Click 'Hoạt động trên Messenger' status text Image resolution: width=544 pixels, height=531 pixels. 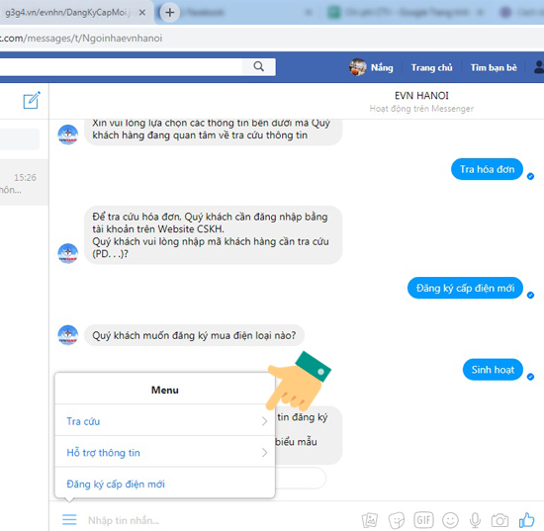pos(421,109)
